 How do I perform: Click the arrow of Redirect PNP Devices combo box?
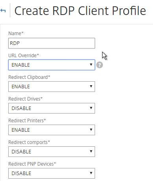pos(91,173)
